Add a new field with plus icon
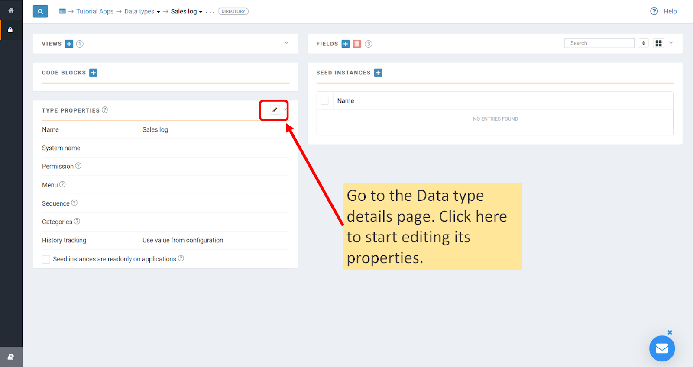Image resolution: width=693 pixels, height=367 pixels. tap(346, 44)
